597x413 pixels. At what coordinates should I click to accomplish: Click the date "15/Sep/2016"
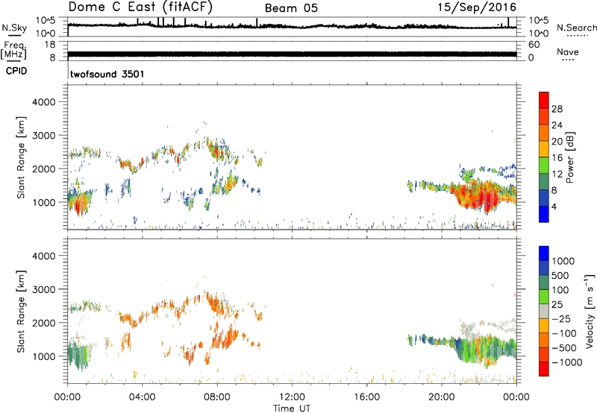(477, 7)
